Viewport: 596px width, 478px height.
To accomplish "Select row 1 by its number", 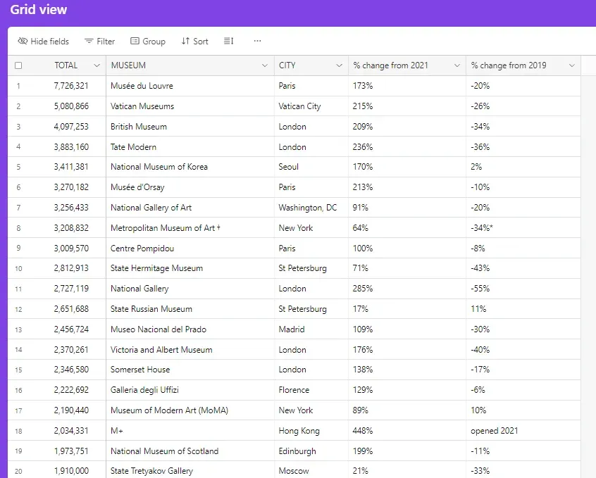I will coord(18,86).
